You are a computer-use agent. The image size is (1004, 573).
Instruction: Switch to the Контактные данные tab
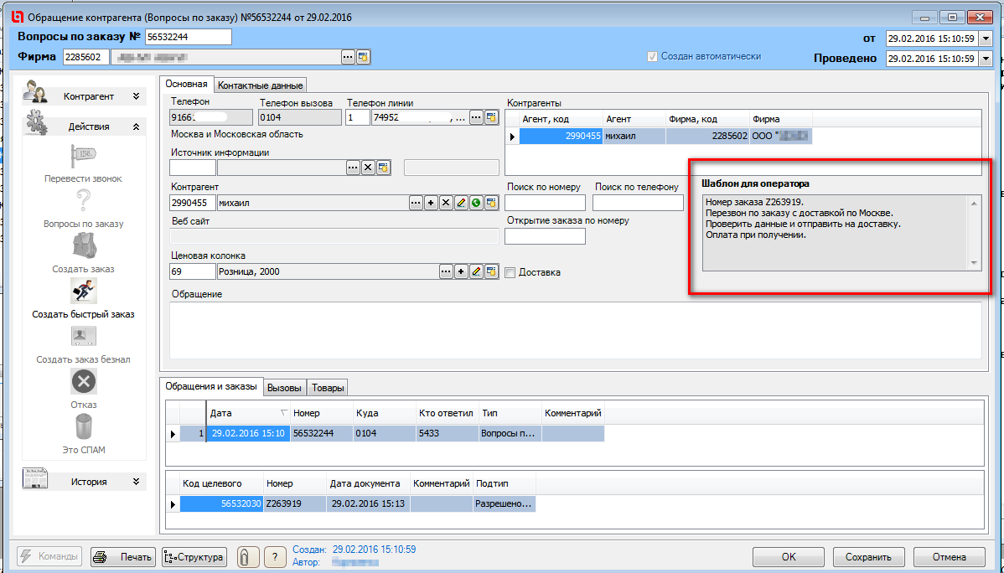261,85
